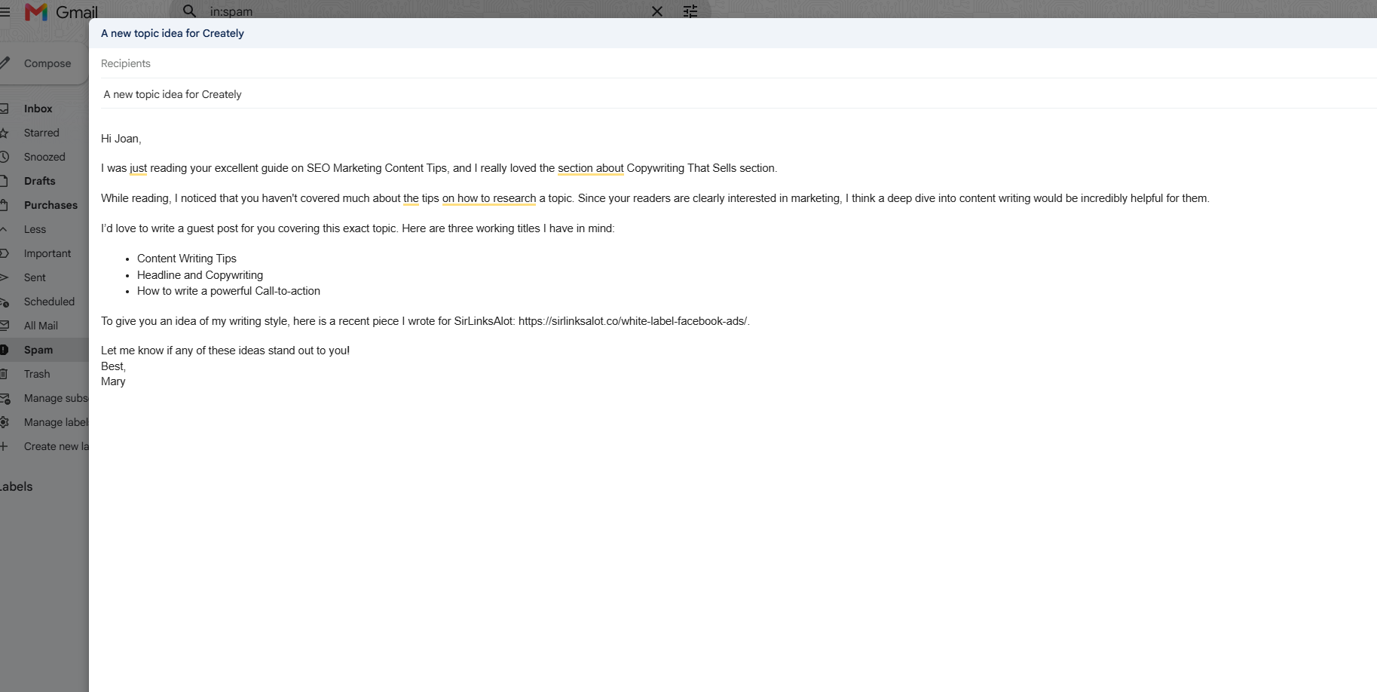
Task: Click the Gmail logo
Action: click(61, 11)
